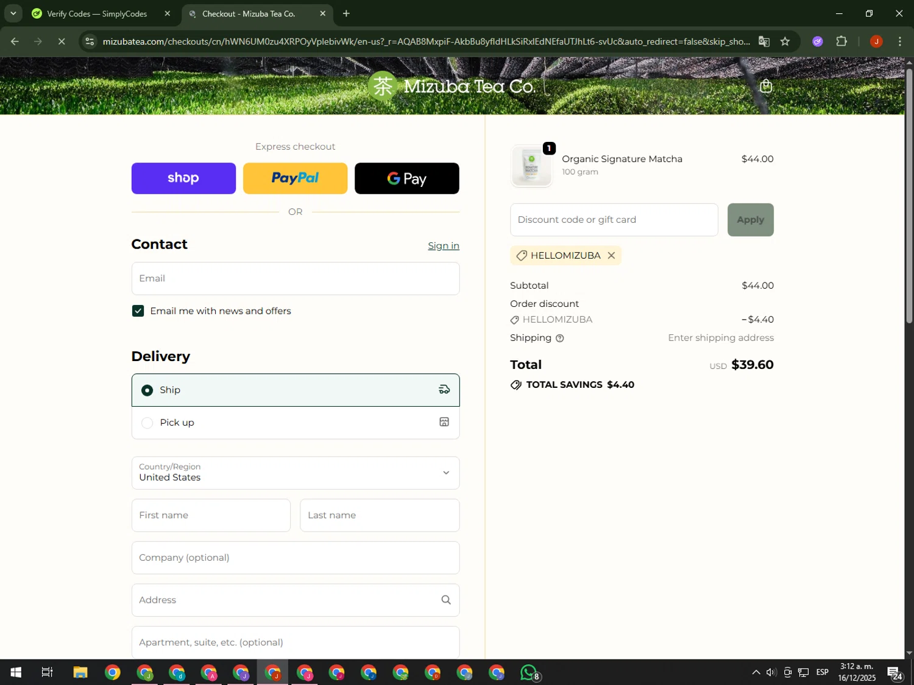Open the notification center icon
Image resolution: width=914 pixels, height=685 pixels.
[x=895, y=673]
